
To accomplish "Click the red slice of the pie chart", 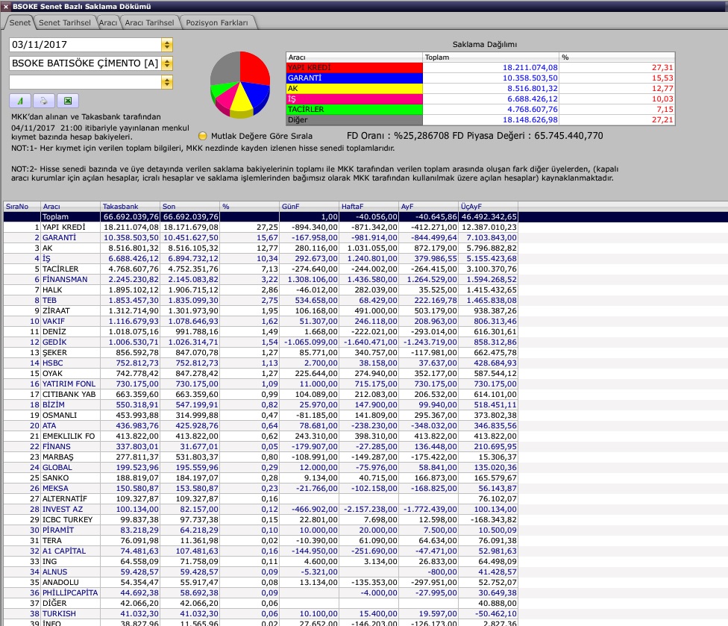I will [x=254, y=69].
